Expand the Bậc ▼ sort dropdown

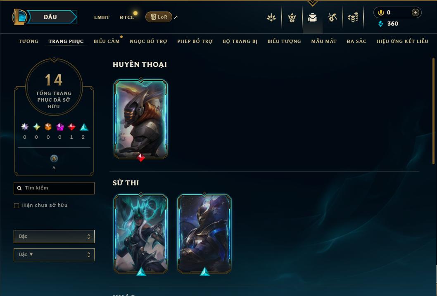(x=54, y=254)
